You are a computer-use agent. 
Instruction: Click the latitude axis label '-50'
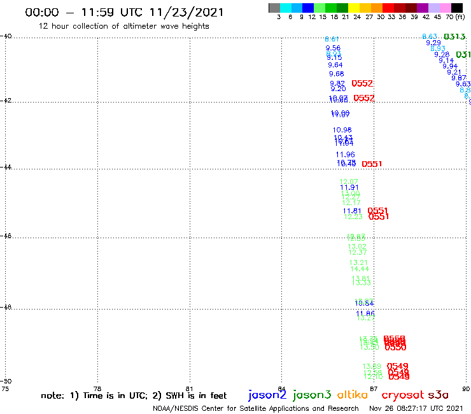tap(6, 382)
